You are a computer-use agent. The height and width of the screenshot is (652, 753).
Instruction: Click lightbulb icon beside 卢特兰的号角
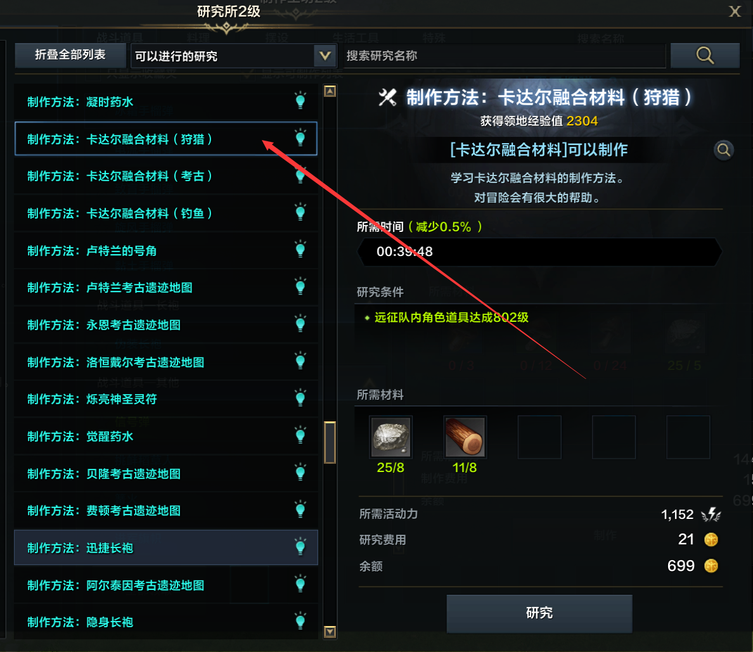point(300,249)
